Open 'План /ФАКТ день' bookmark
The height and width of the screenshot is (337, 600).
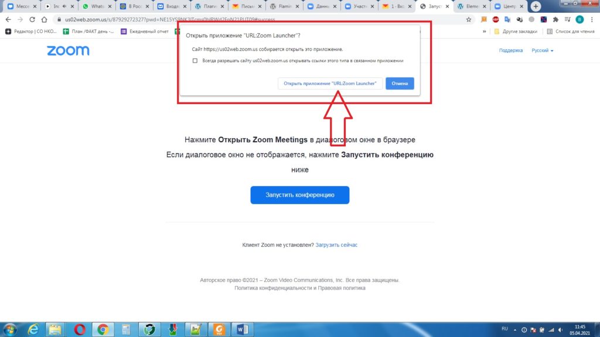click(x=89, y=32)
